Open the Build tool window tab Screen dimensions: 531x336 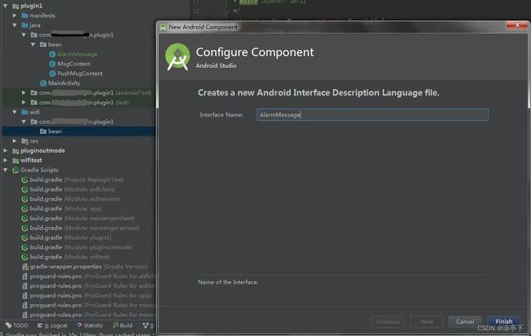123,325
